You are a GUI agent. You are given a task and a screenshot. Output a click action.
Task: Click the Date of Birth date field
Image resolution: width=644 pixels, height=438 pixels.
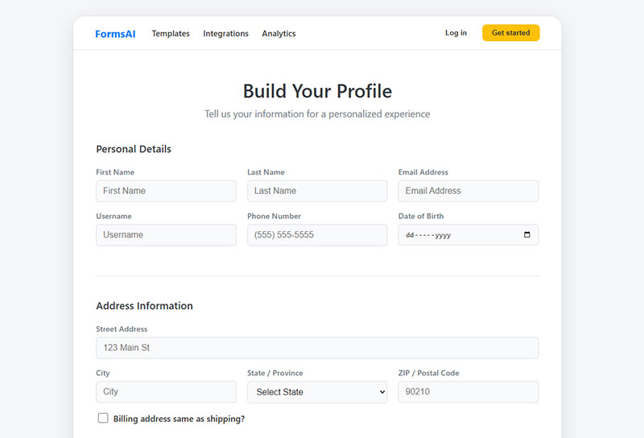tap(459, 235)
